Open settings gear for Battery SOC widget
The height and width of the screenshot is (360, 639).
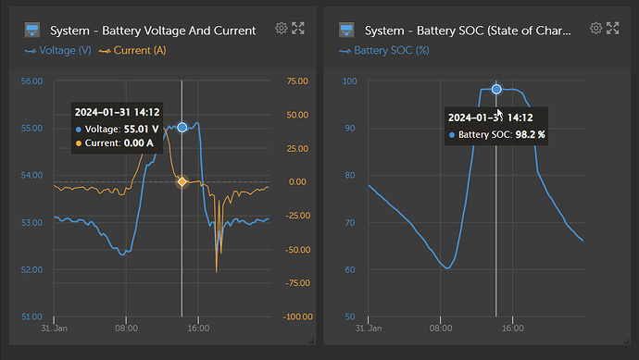pos(595,28)
